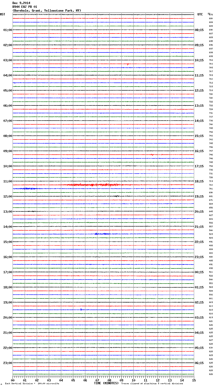Click the date text Dec 9,2014

pos(21,3)
